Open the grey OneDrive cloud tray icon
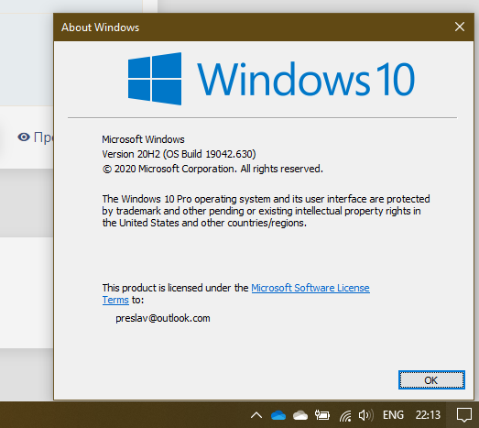This screenshot has height=428, width=479. (x=300, y=415)
